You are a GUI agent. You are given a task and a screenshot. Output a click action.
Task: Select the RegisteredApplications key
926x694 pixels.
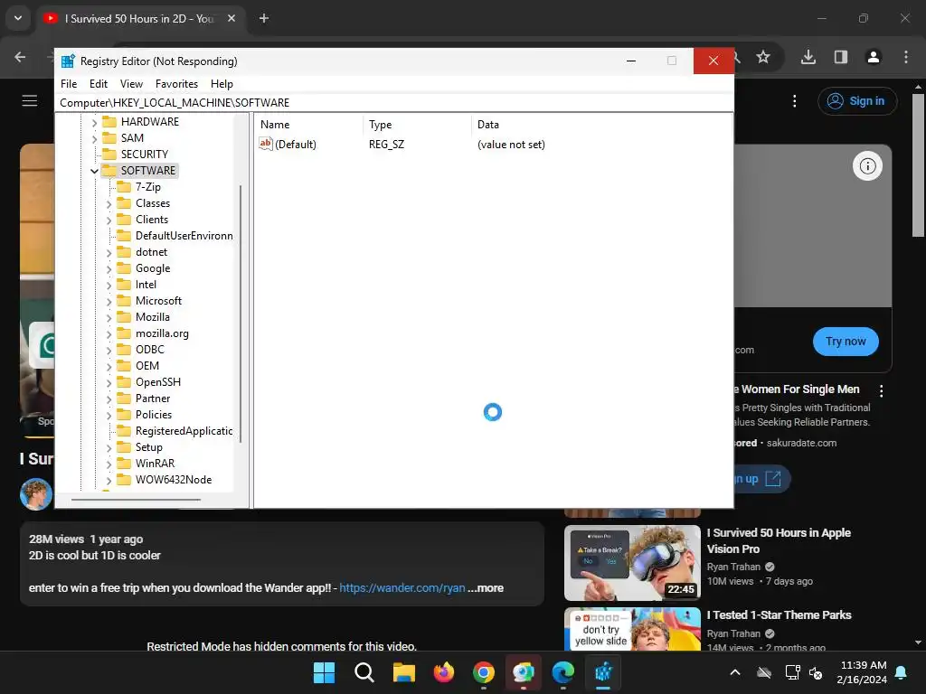click(184, 431)
